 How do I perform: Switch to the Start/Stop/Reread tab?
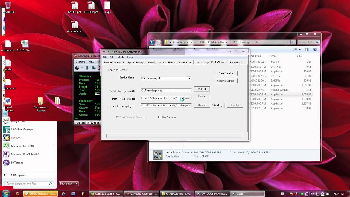click(166, 63)
